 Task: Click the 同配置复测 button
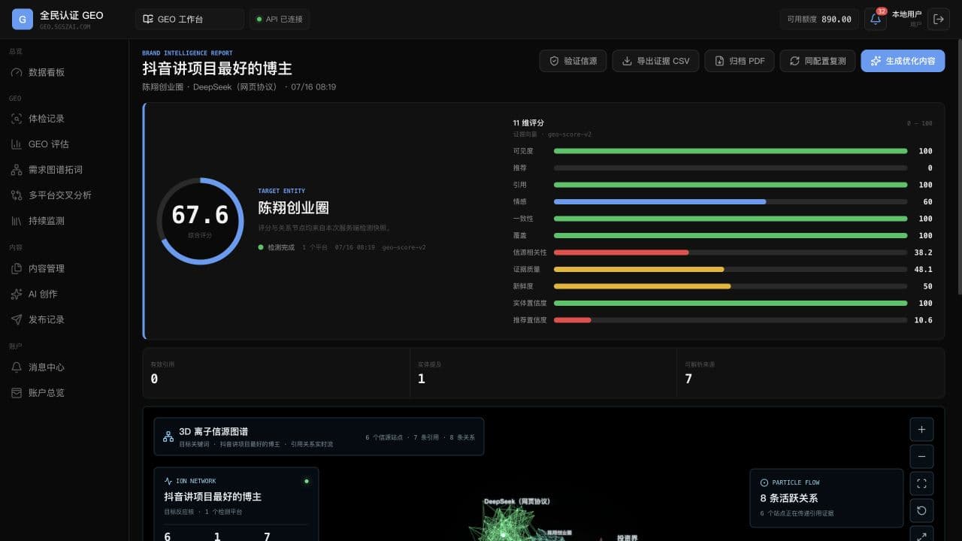(x=818, y=61)
